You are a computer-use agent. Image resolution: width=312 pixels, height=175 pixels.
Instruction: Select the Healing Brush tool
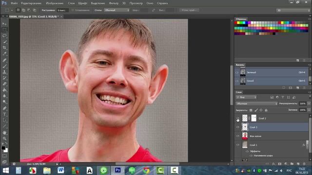[x=4, y=60]
